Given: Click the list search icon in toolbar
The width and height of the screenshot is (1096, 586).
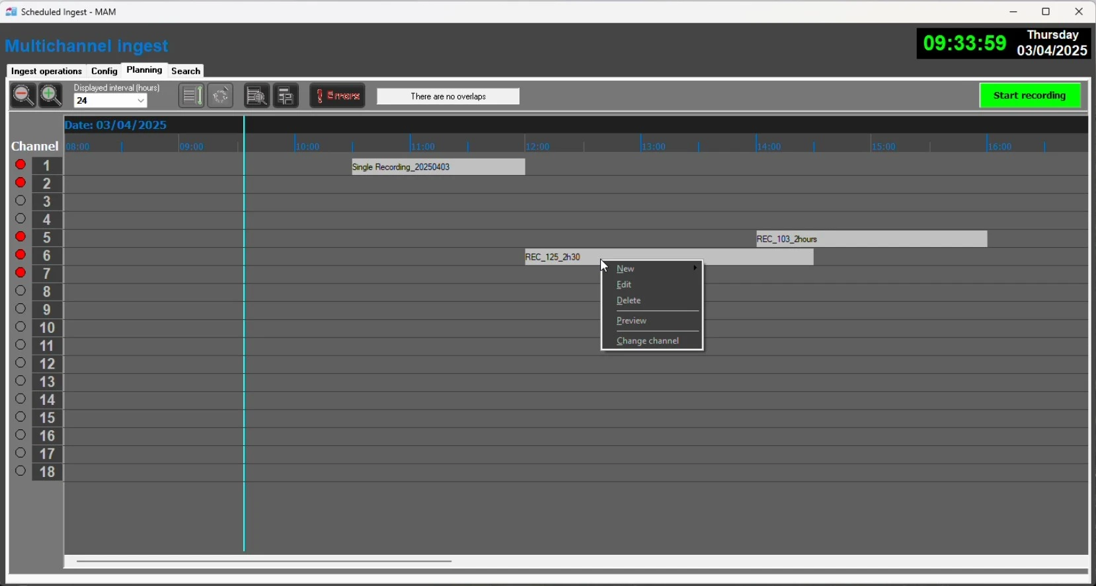Looking at the screenshot, I should point(256,96).
